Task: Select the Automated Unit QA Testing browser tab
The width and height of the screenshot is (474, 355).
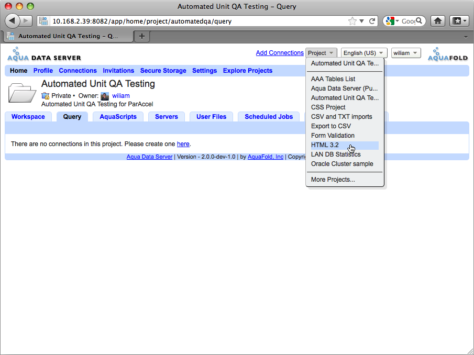Action: pos(68,36)
